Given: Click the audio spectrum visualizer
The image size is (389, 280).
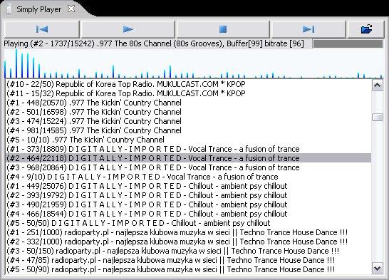Looking at the screenshot, I should coord(194,63).
